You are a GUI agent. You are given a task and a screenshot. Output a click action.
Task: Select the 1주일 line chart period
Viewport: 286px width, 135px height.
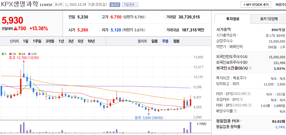(37, 41)
